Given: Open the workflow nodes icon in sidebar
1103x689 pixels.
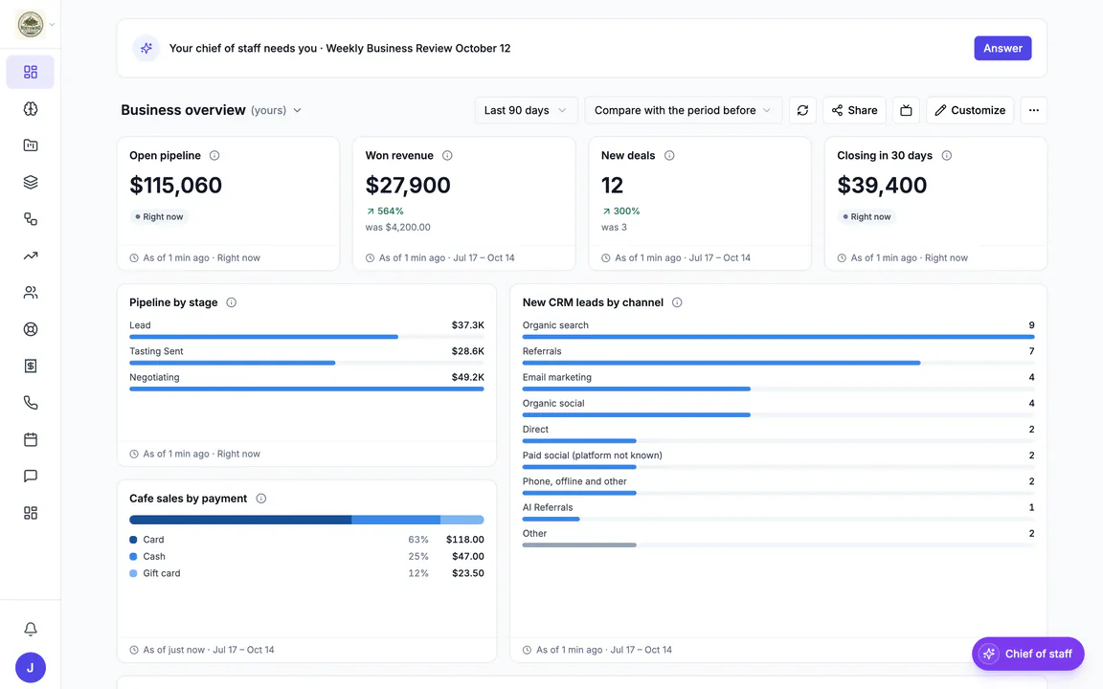Looking at the screenshot, I should tap(31, 218).
